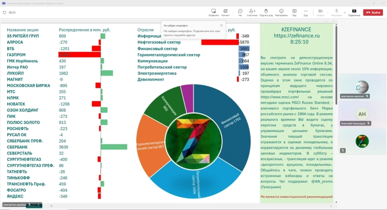Click the Z logo in donut center
Viewport: 387px width, 210px height.
click(x=194, y=142)
